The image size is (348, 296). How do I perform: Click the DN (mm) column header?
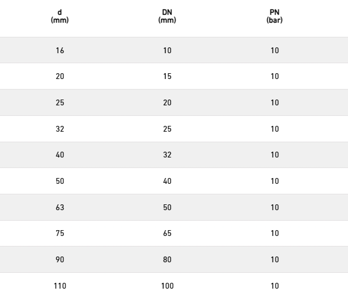167,16
